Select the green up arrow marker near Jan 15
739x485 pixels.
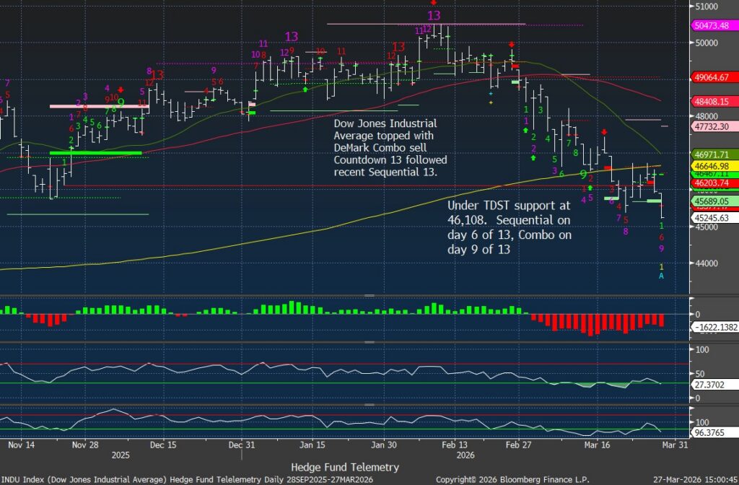306,89
